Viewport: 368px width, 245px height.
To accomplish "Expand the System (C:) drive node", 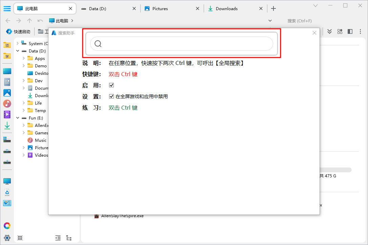I will click(x=18, y=43).
